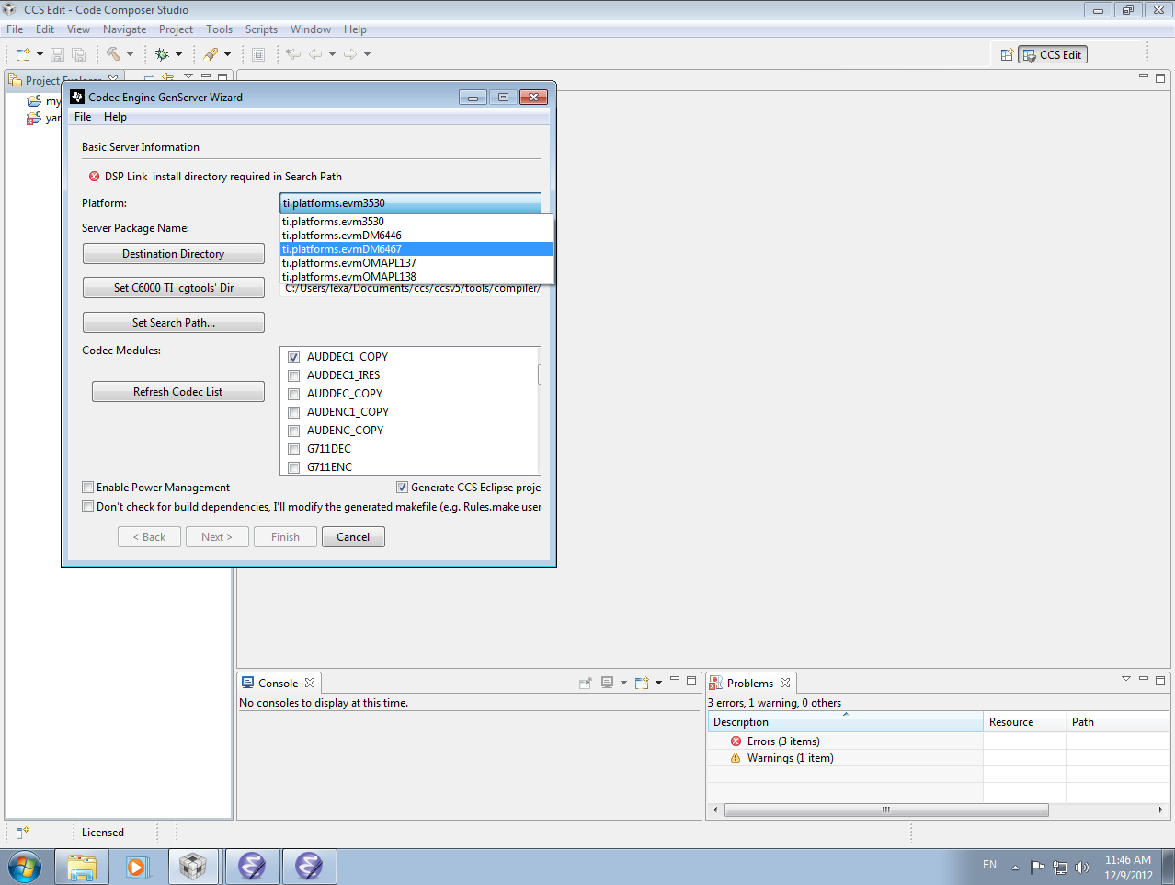
Task: Open the Debug dropdown arrow
Action: point(178,54)
